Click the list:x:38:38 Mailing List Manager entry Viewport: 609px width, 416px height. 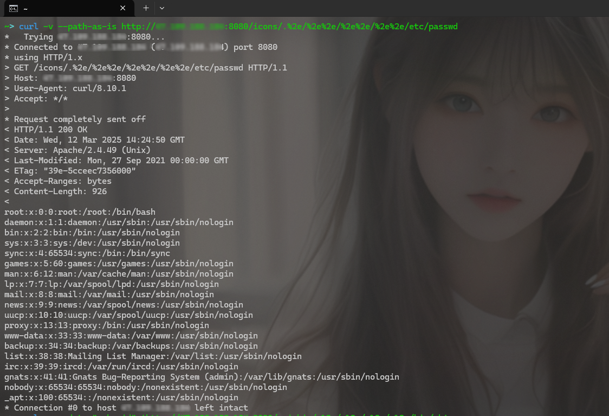tap(153, 356)
